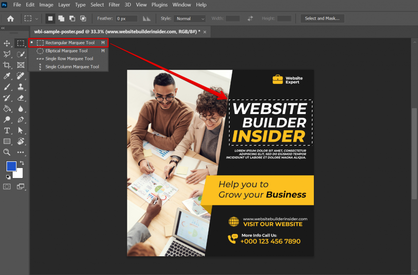
Task: Collapse the tools panel to single column
Action: 3,29
